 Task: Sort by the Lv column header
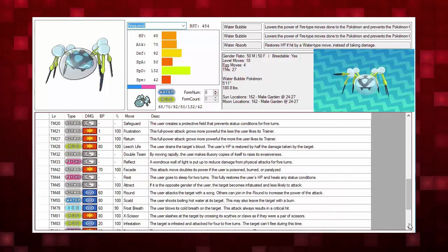pos(54,116)
